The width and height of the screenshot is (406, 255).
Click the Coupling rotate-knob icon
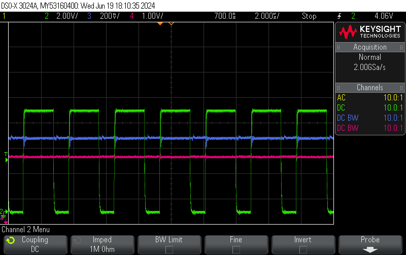point(11,240)
